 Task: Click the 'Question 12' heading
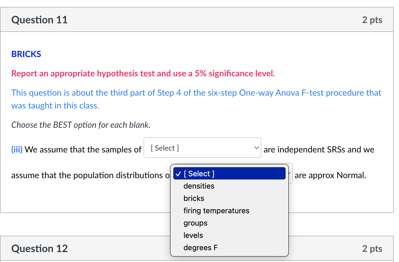click(40, 249)
